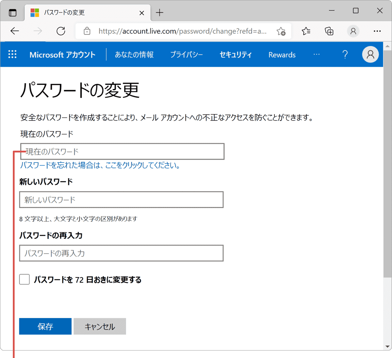Enable パスワードを 72 日おきに変更する
This screenshot has height=358, width=392.
click(24, 279)
